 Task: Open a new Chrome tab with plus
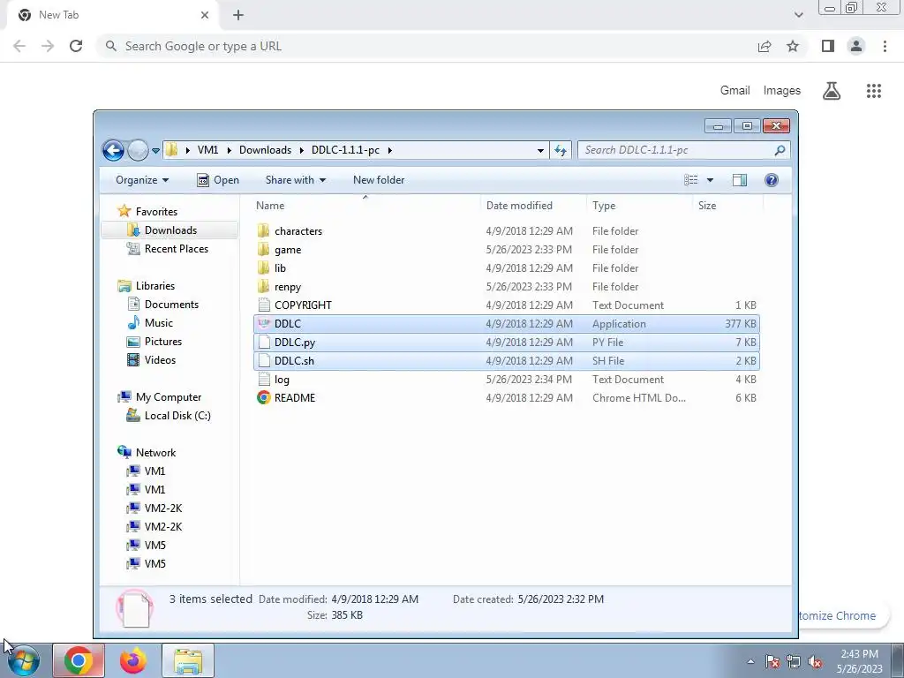click(238, 16)
